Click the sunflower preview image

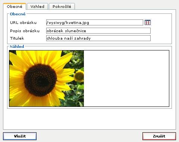(x=47, y=78)
